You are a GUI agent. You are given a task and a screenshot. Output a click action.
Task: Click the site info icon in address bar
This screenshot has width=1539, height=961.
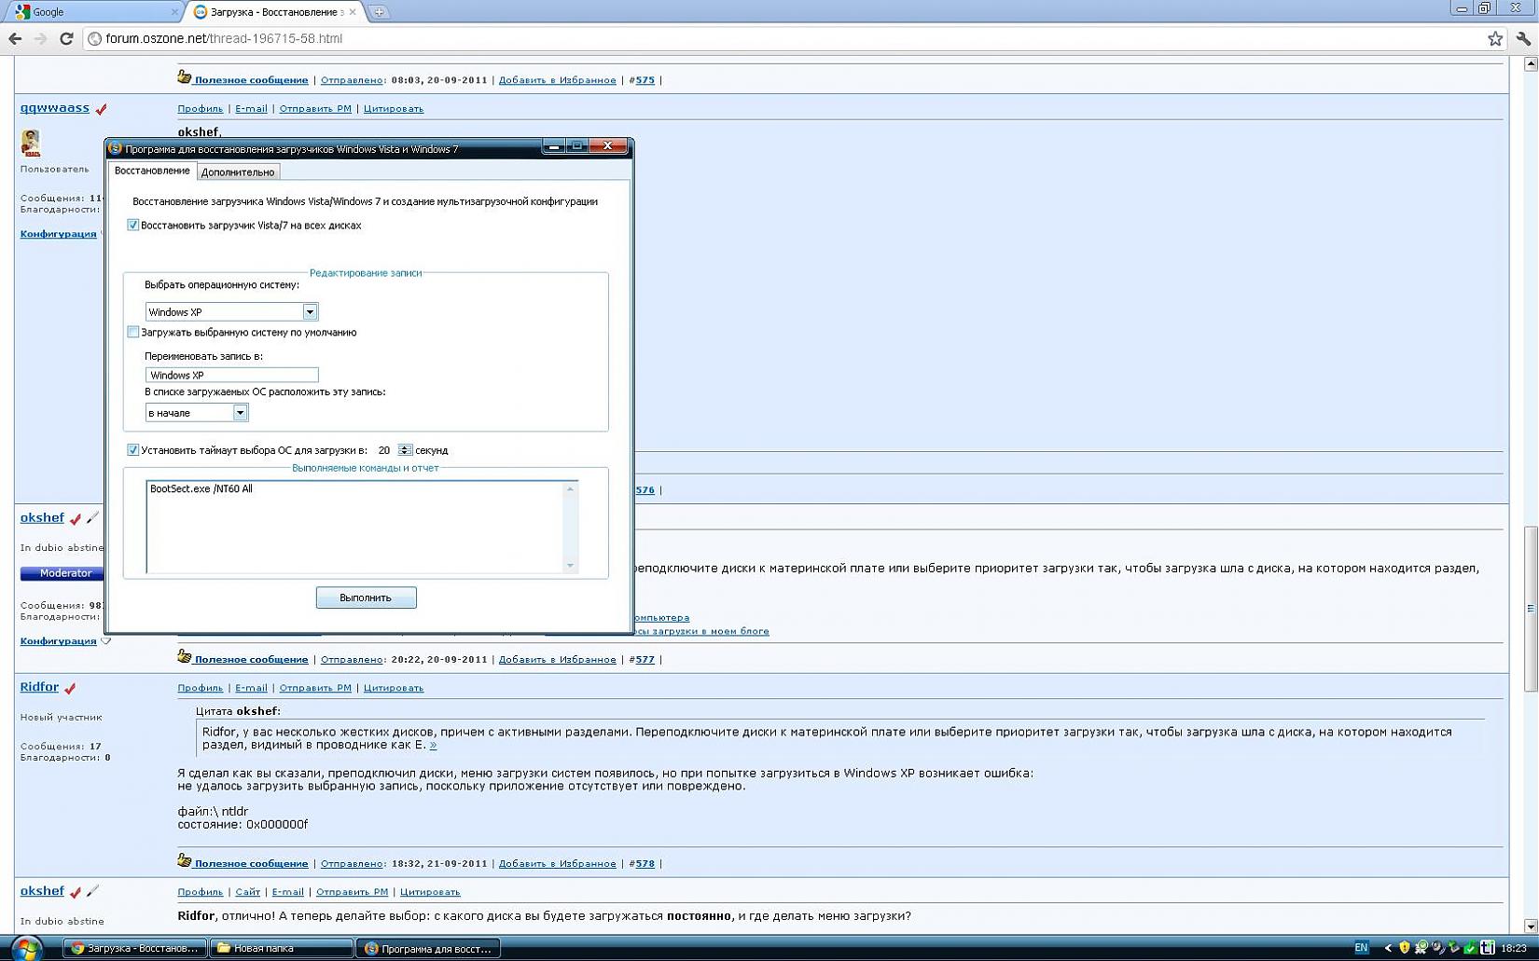(x=94, y=38)
